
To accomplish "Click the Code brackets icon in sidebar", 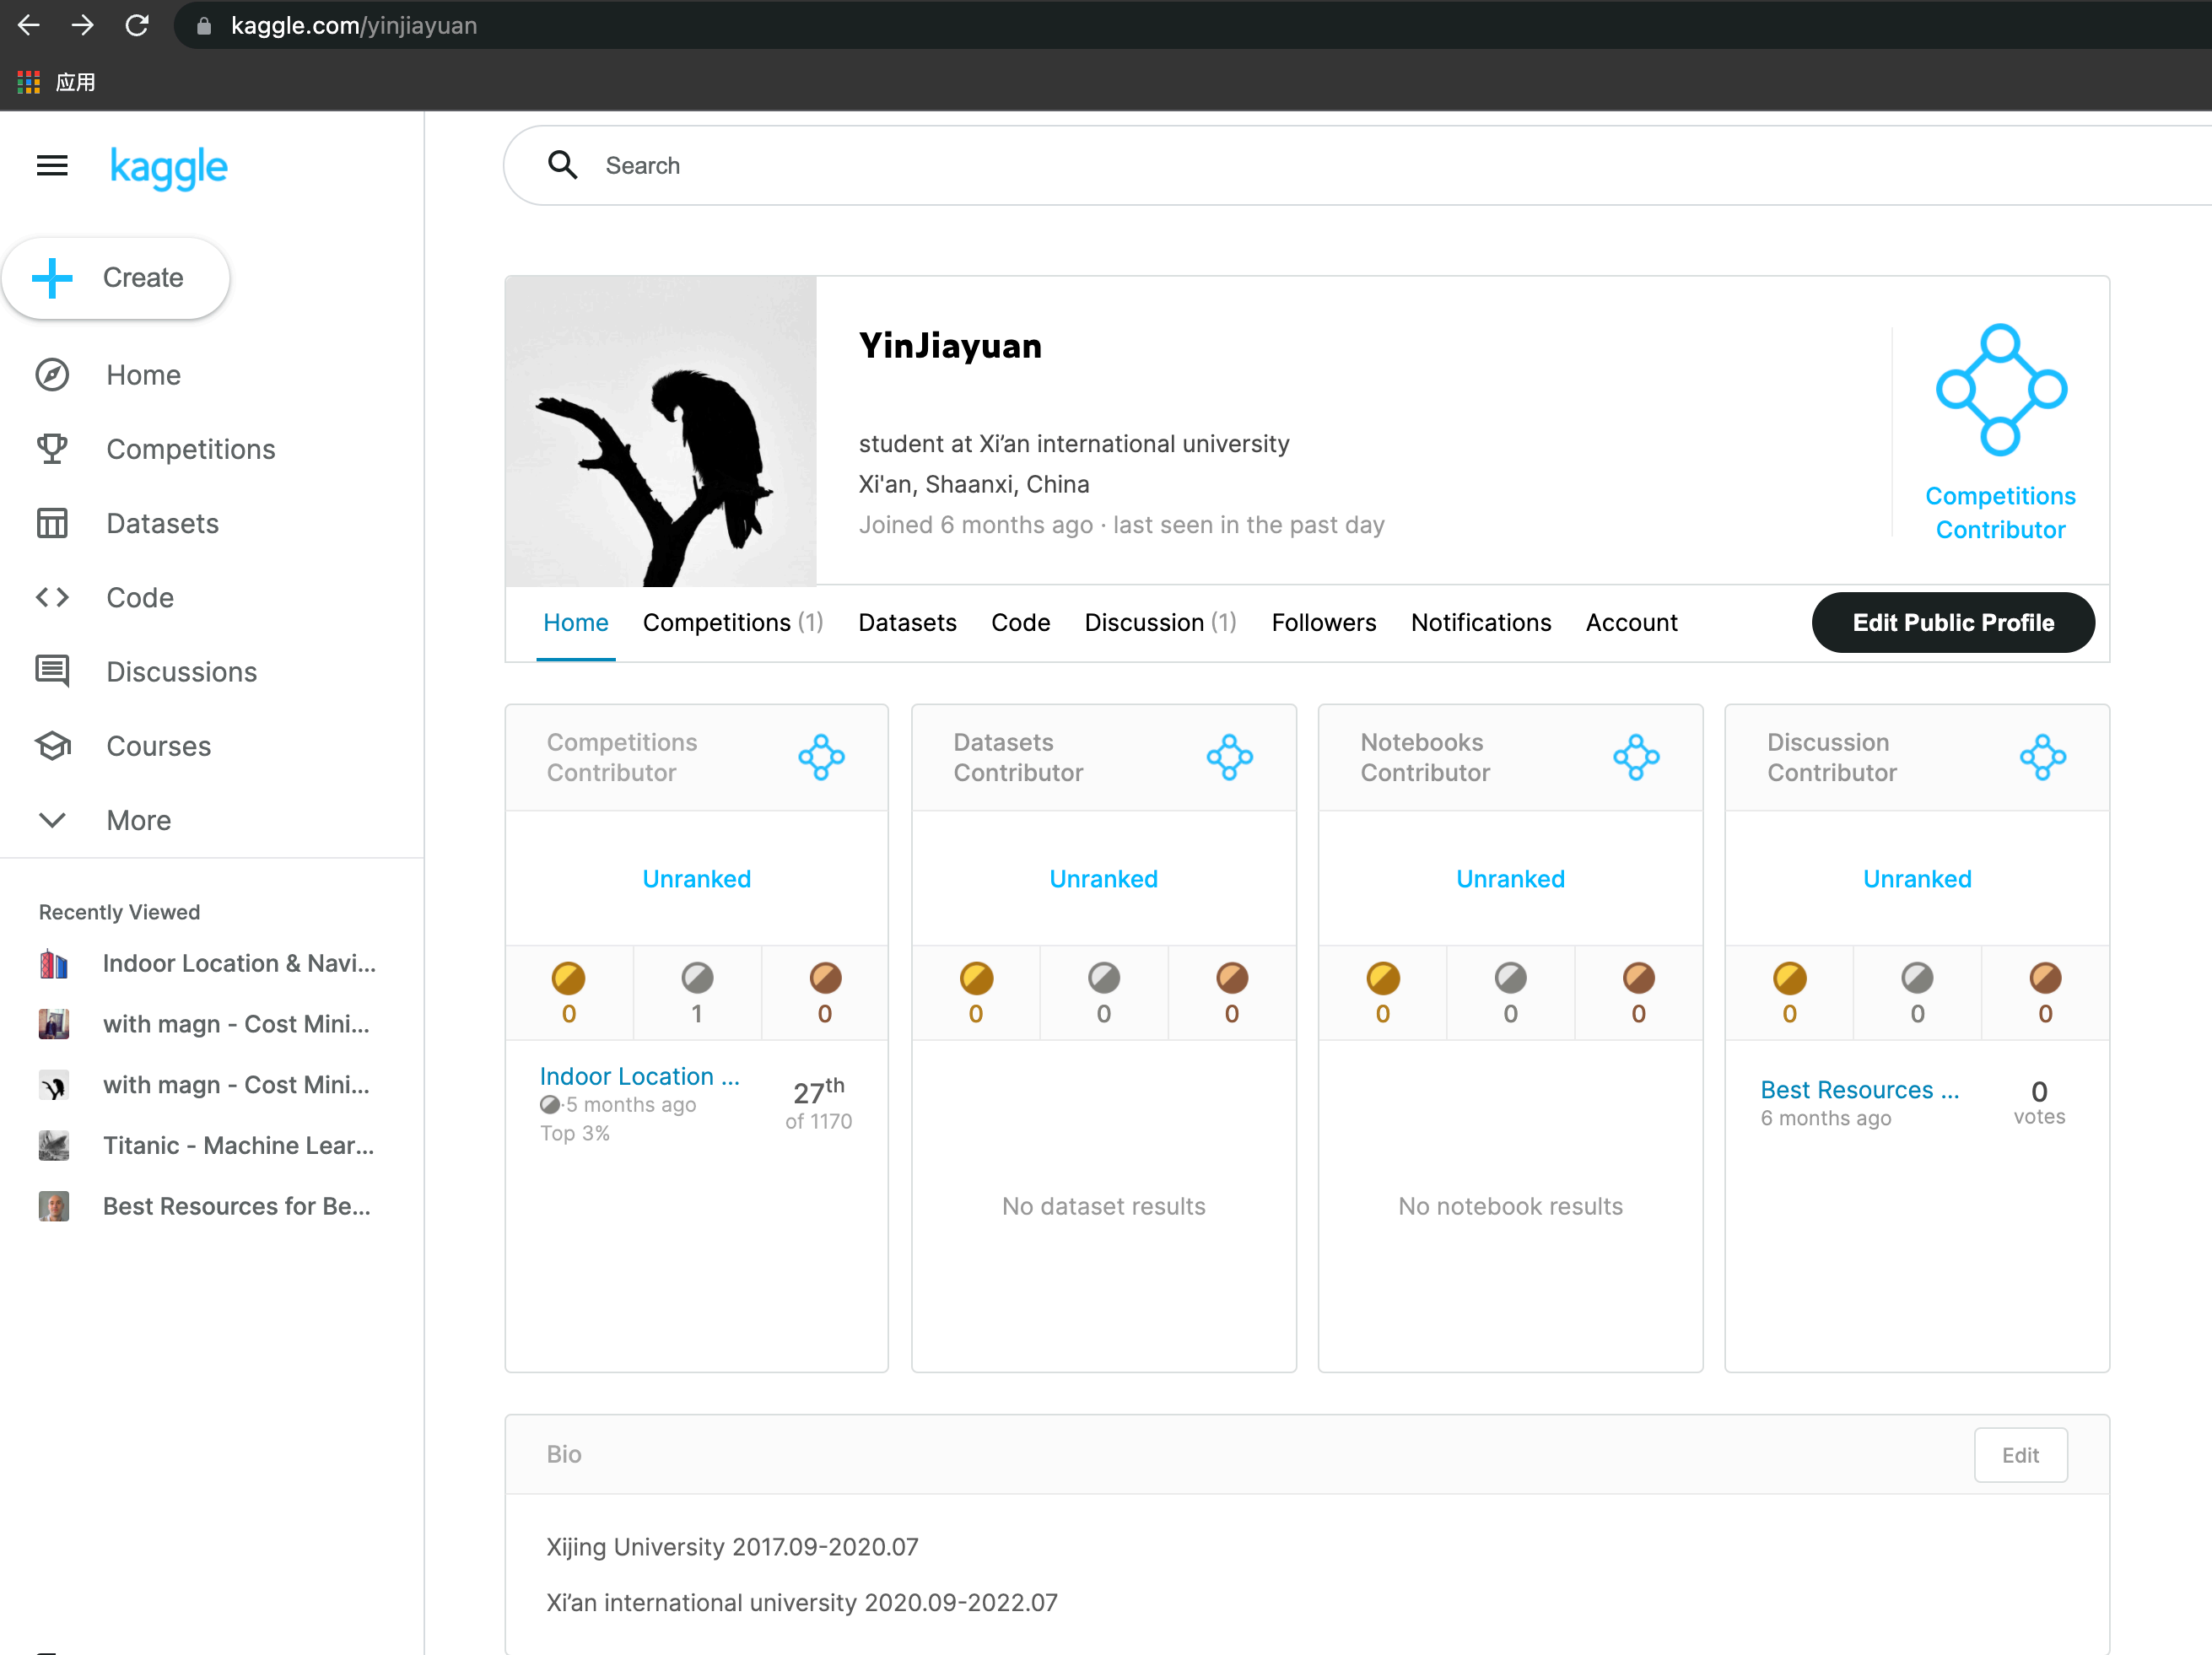I will coord(52,597).
